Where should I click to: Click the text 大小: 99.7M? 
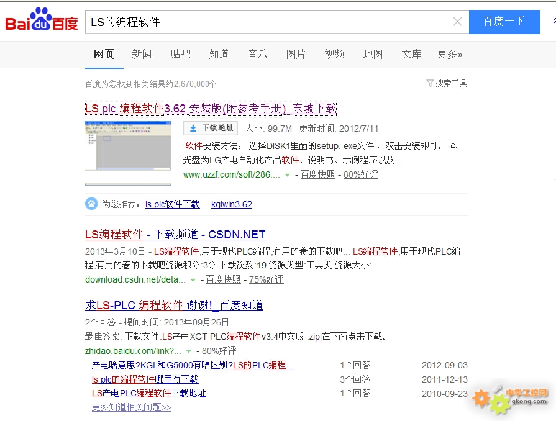(x=268, y=129)
